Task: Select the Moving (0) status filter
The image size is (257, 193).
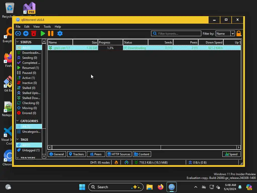Action: tap(29, 108)
